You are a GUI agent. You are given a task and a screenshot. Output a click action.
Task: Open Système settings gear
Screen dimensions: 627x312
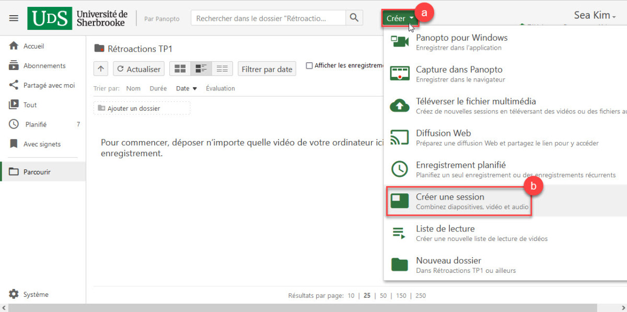tap(14, 294)
